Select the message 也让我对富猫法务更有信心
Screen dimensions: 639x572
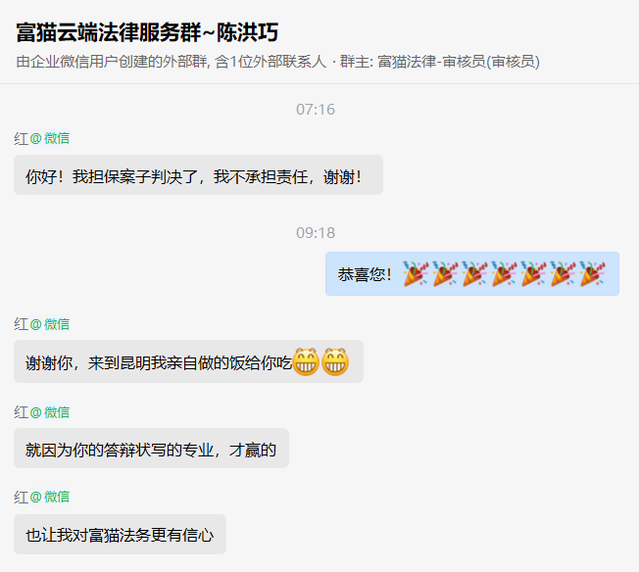click(x=120, y=534)
